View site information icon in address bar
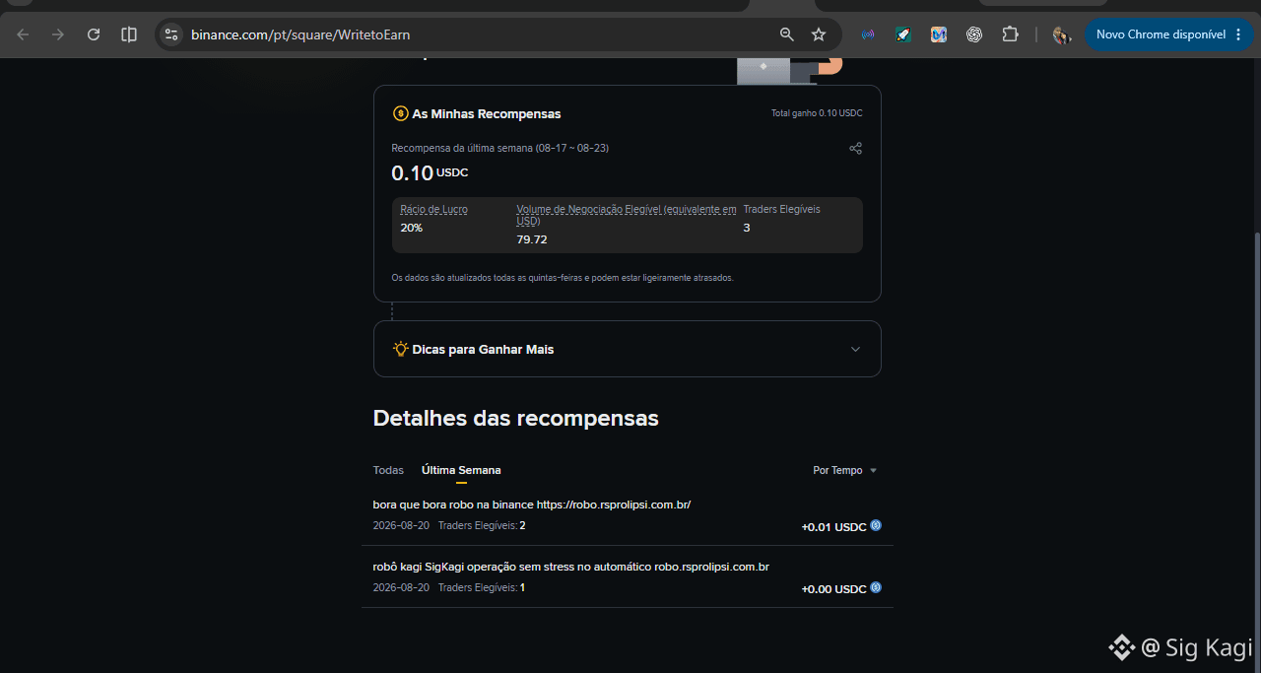The width and height of the screenshot is (1261, 673). coord(171,34)
